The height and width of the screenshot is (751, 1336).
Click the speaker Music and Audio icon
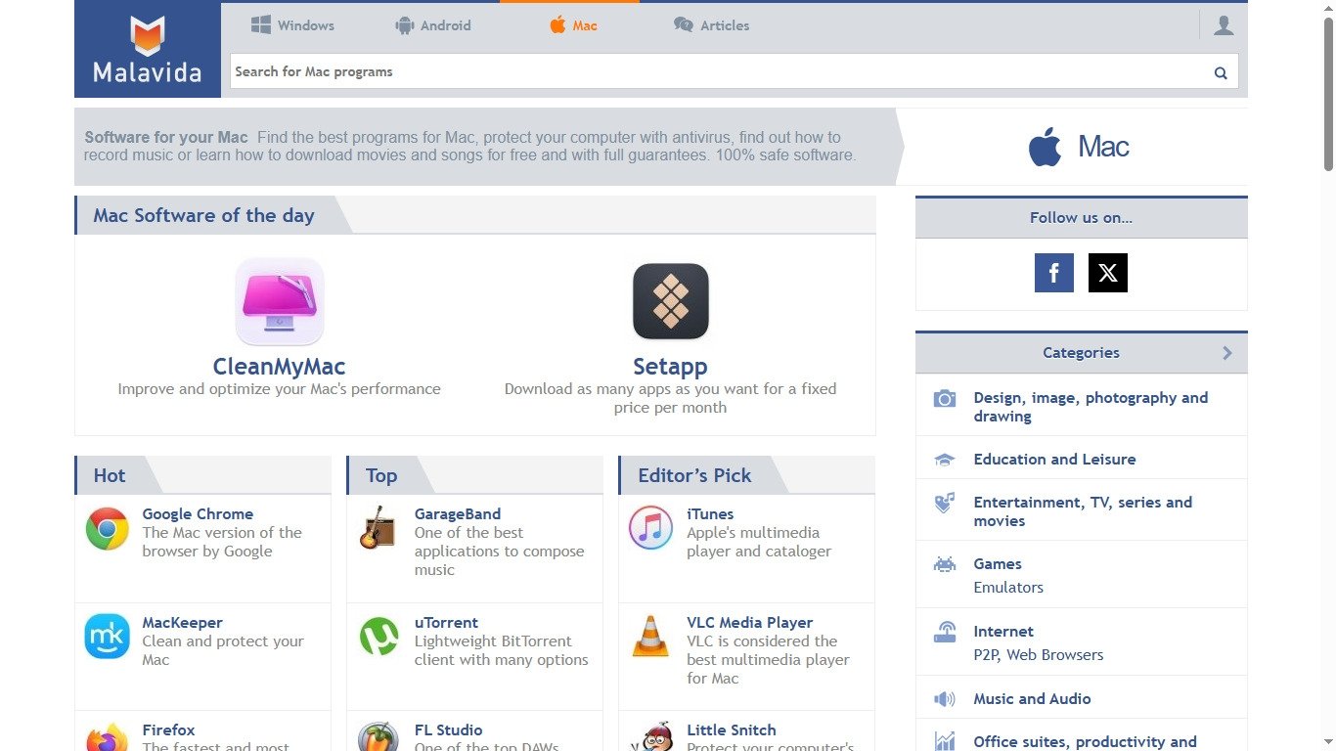click(944, 699)
